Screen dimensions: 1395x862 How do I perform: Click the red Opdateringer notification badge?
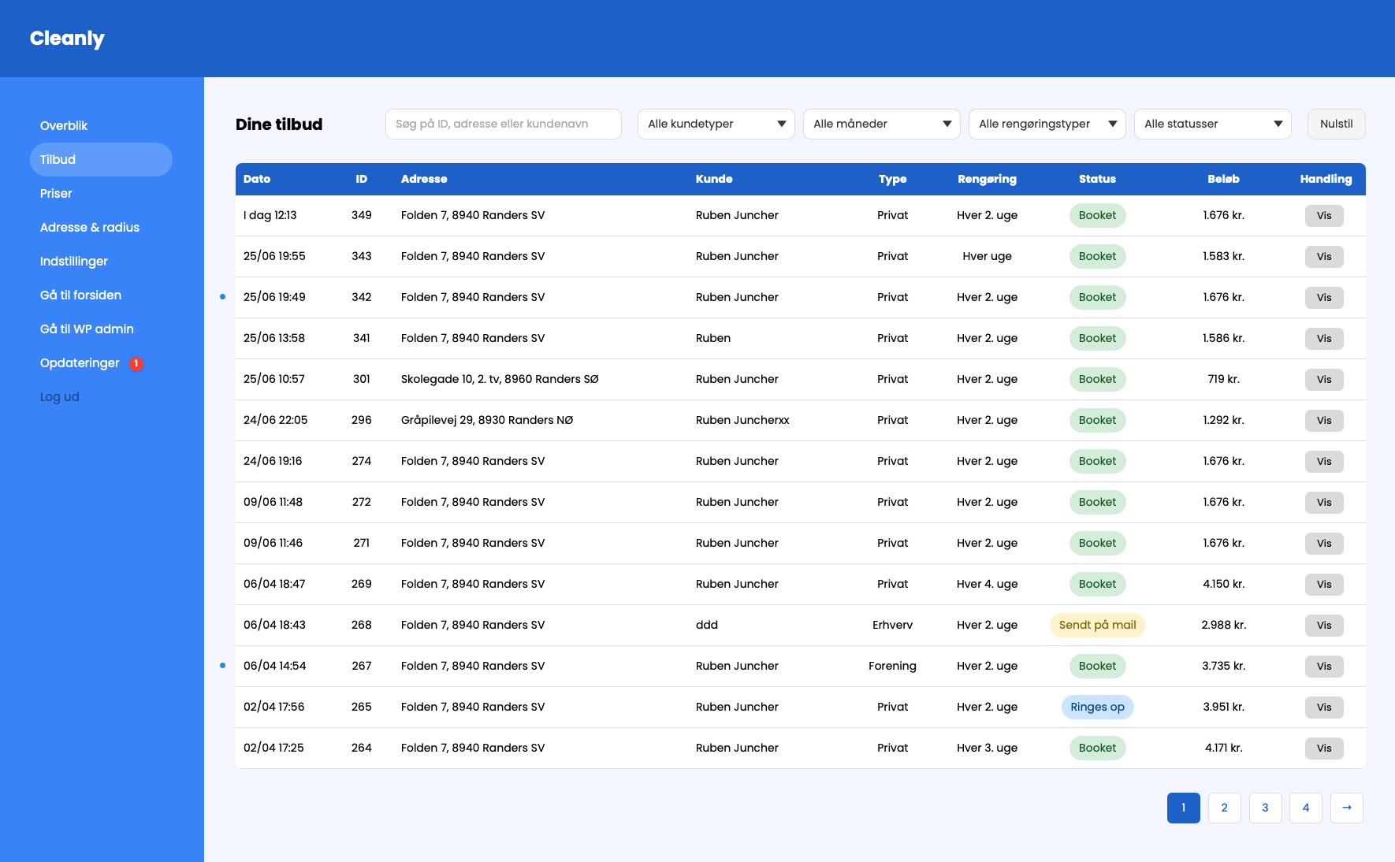[x=136, y=363]
